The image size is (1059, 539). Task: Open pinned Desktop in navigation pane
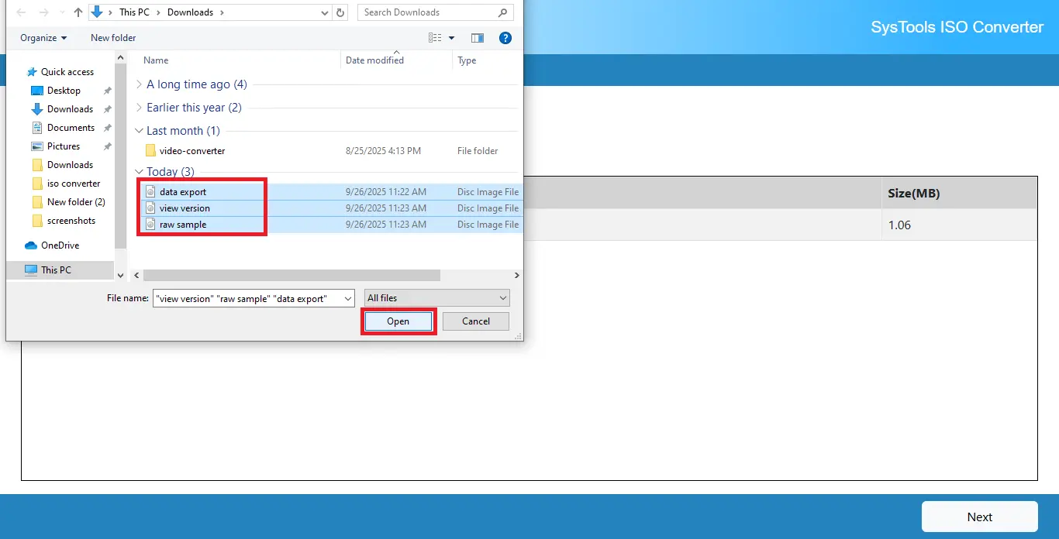(64, 91)
